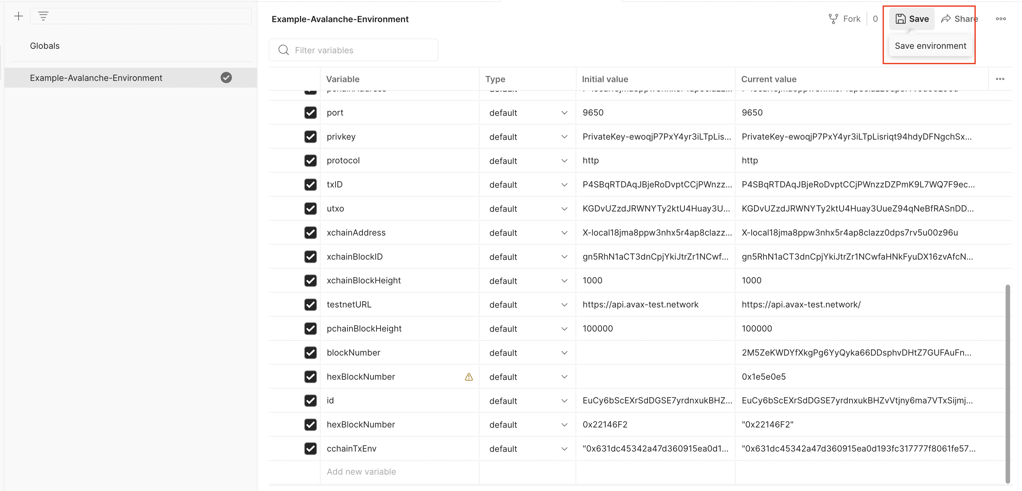Click the plus icon to create new environment
The height and width of the screenshot is (491, 1022).
(18, 16)
